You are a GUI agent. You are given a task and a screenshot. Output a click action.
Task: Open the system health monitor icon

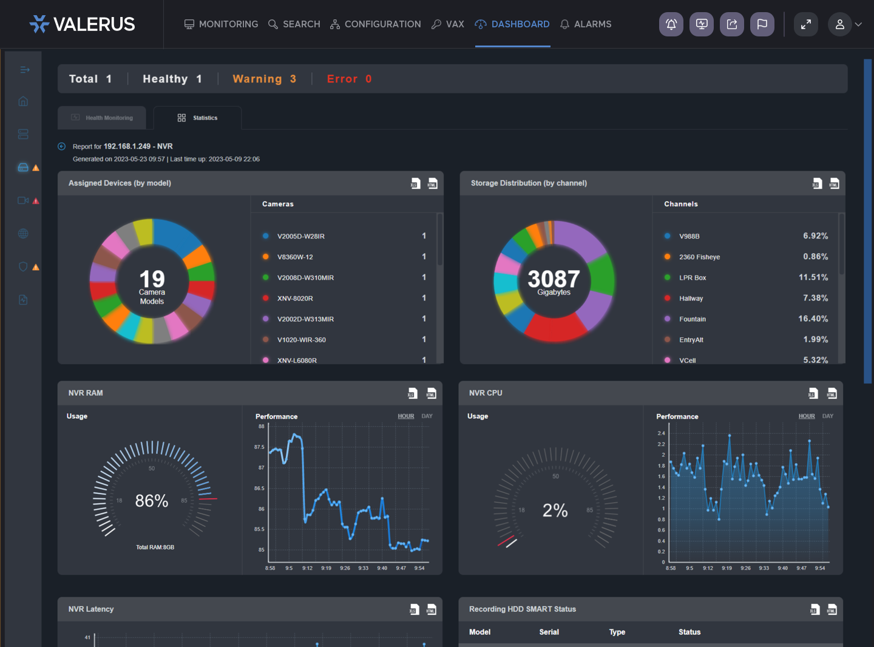tap(701, 24)
